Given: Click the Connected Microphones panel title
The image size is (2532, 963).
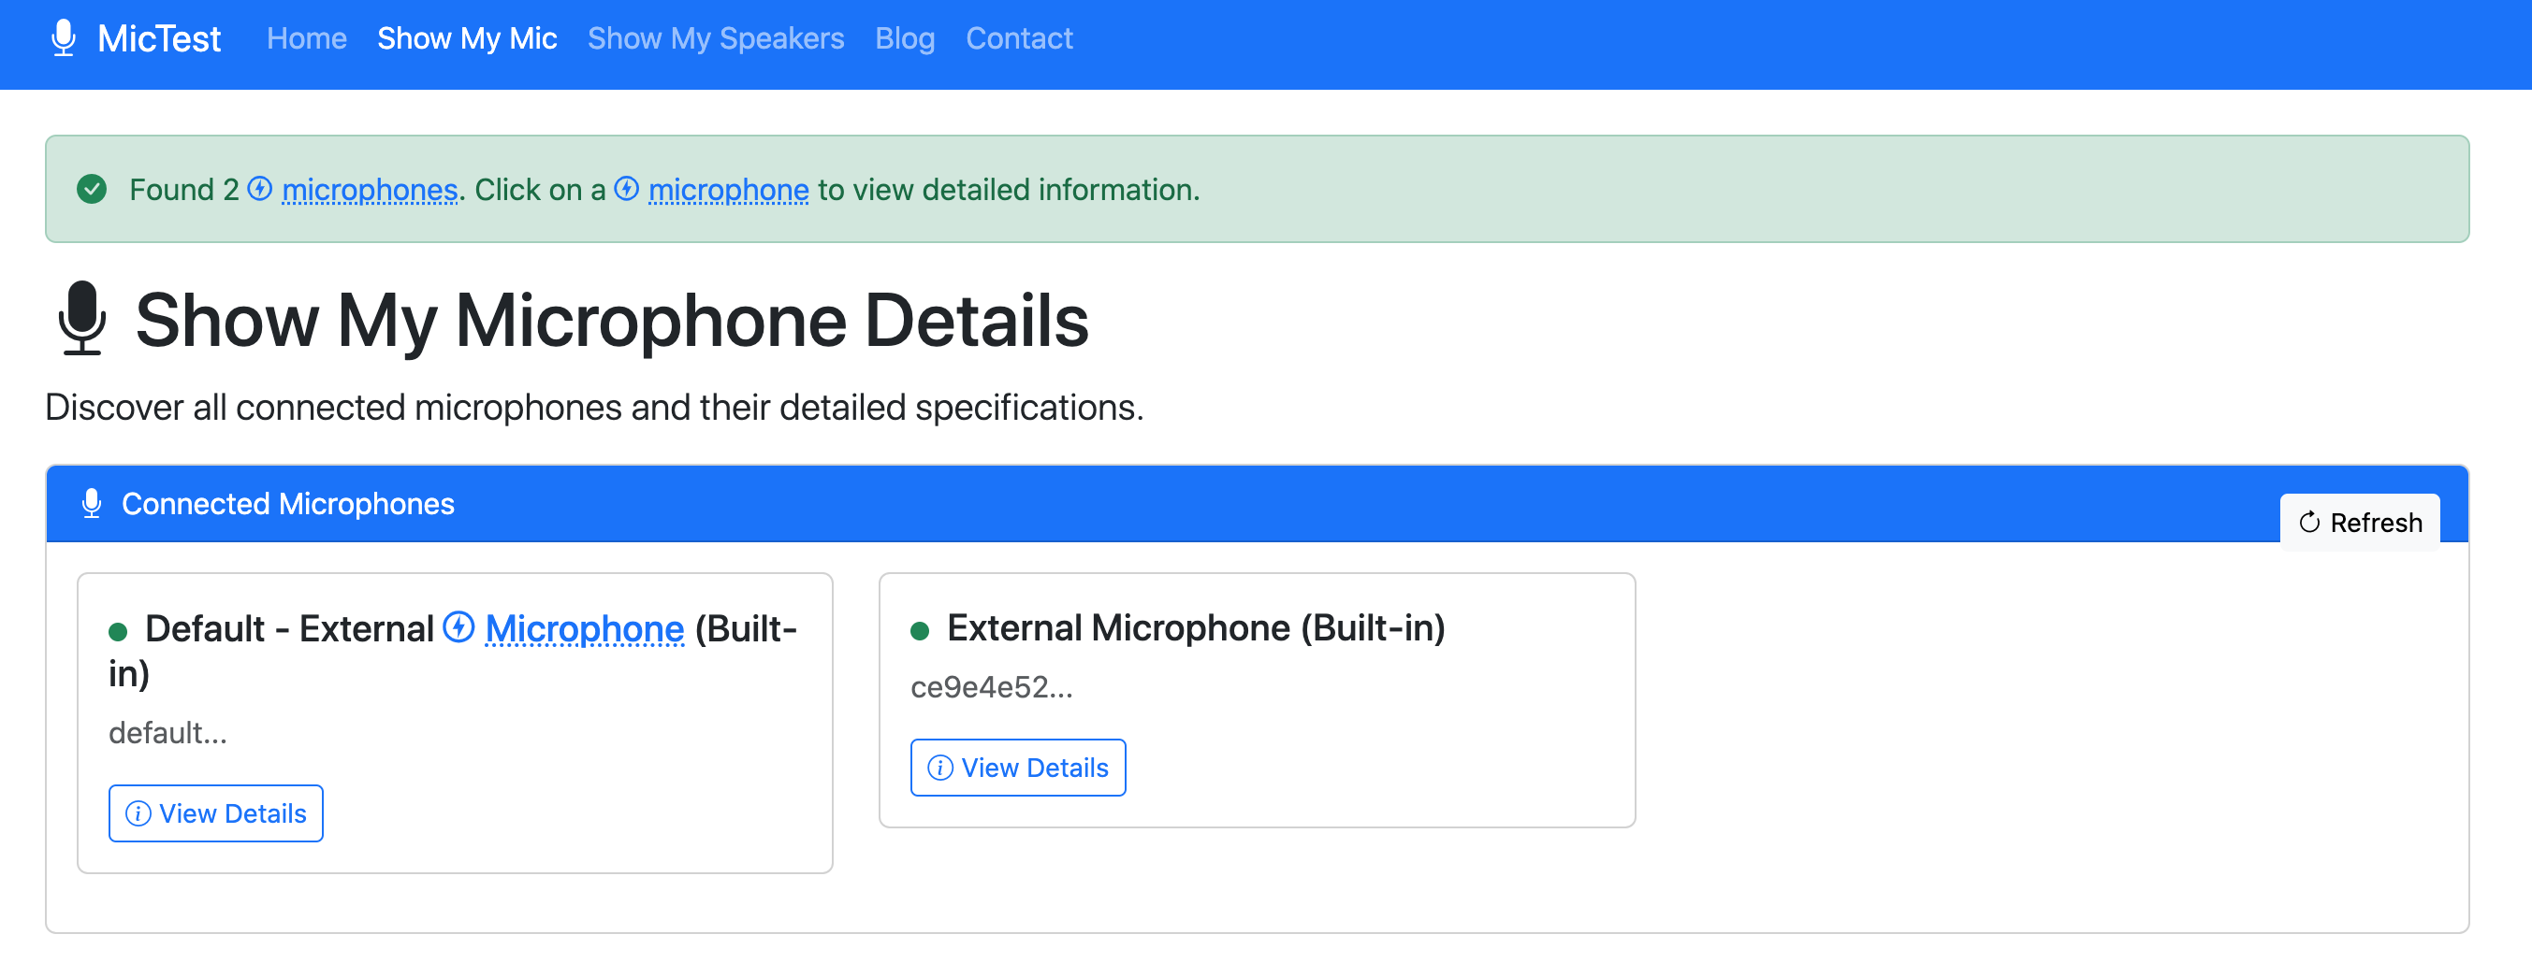Looking at the screenshot, I should tap(288, 503).
